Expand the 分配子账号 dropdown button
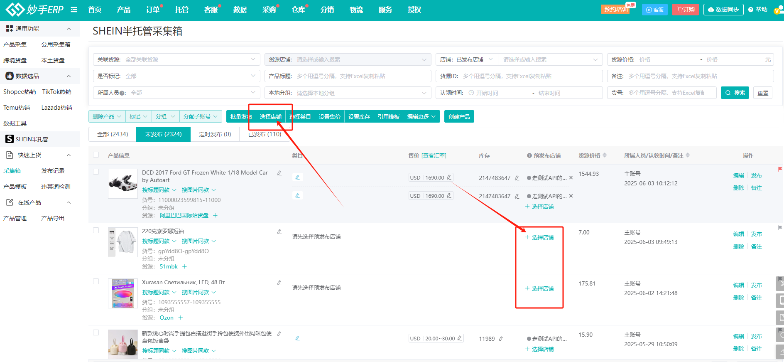 (201, 116)
